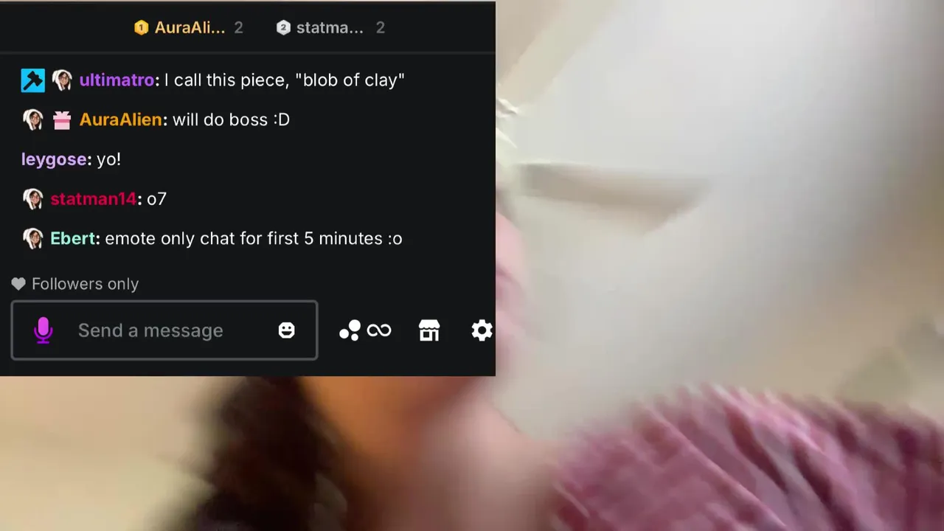This screenshot has width=944, height=531.
Task: Open the emote picker smiley
Action: [287, 330]
